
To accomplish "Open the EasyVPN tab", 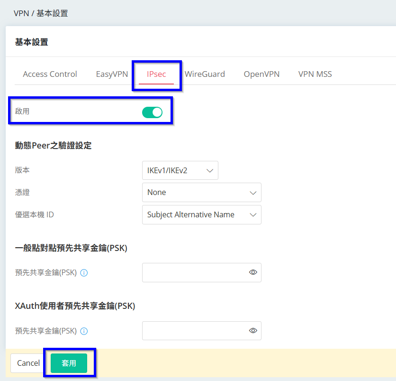I will (112, 74).
